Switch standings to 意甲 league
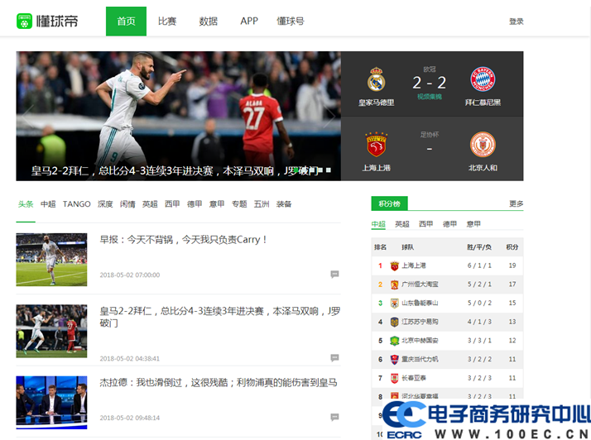The height and width of the screenshot is (440, 591). coord(473,224)
